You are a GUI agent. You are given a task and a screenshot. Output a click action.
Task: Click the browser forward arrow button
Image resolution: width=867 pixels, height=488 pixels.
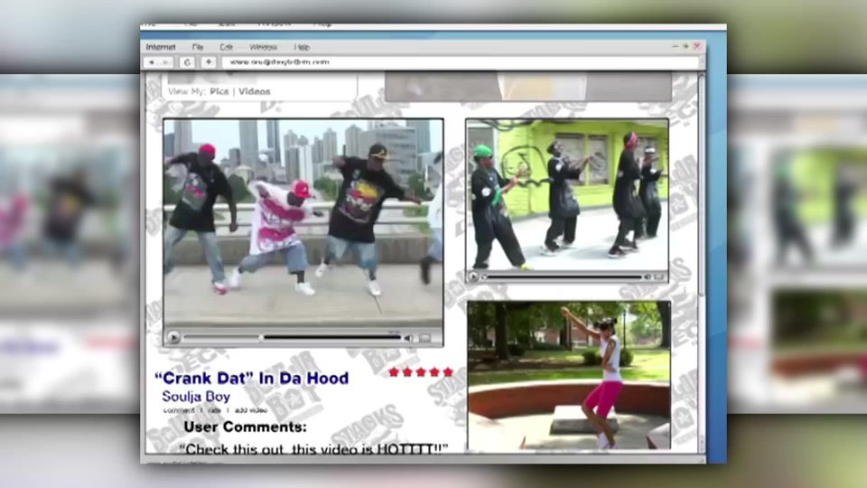point(164,62)
